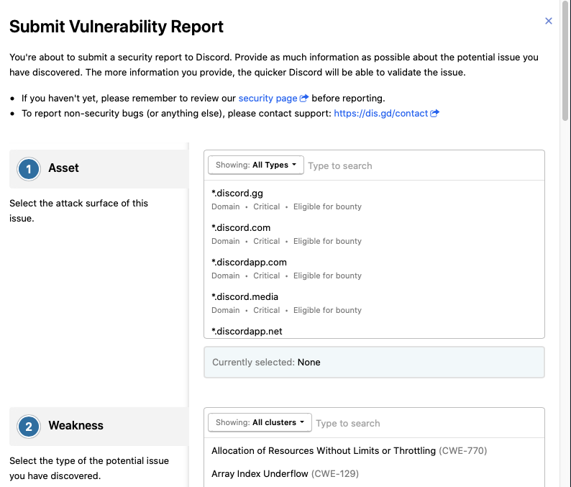
Task: Choose the *.discordapp.com domain asset
Action: pyautogui.click(x=374, y=268)
